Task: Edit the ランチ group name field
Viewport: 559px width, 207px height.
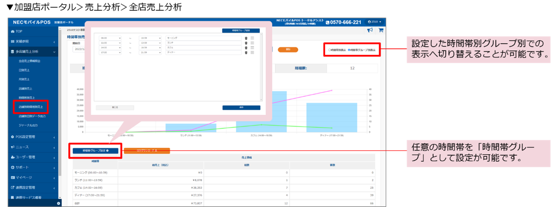Action: (203, 43)
